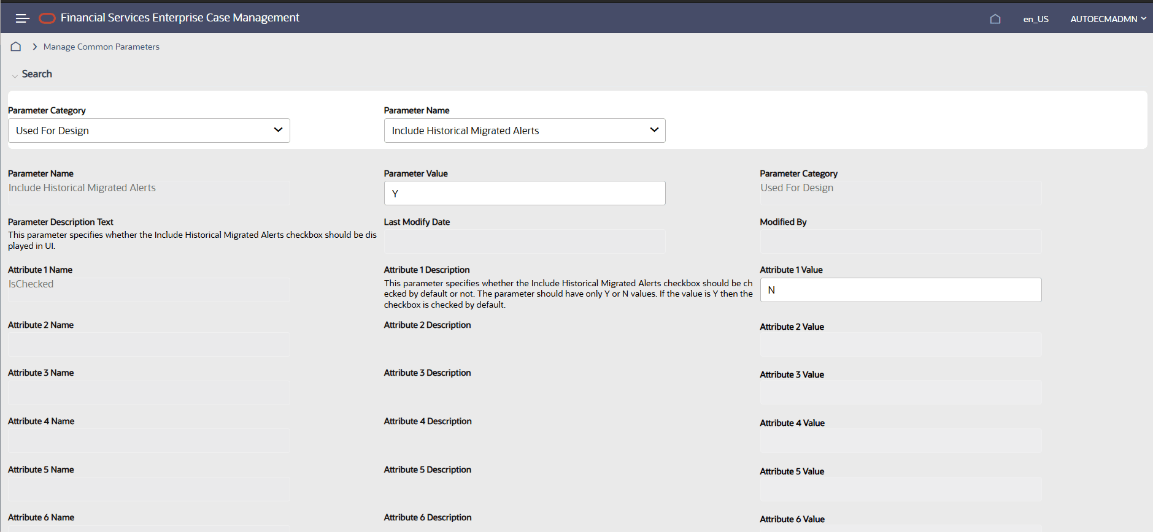Click the read-only Include Historical Migrated Alerts field

149,192
